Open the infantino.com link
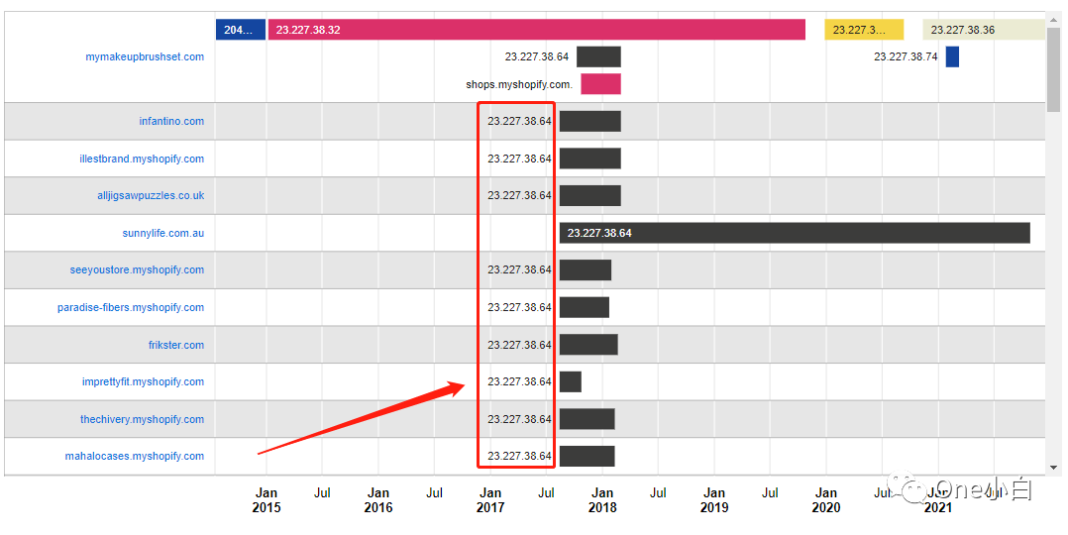This screenshot has height=535, width=1068. [171, 121]
